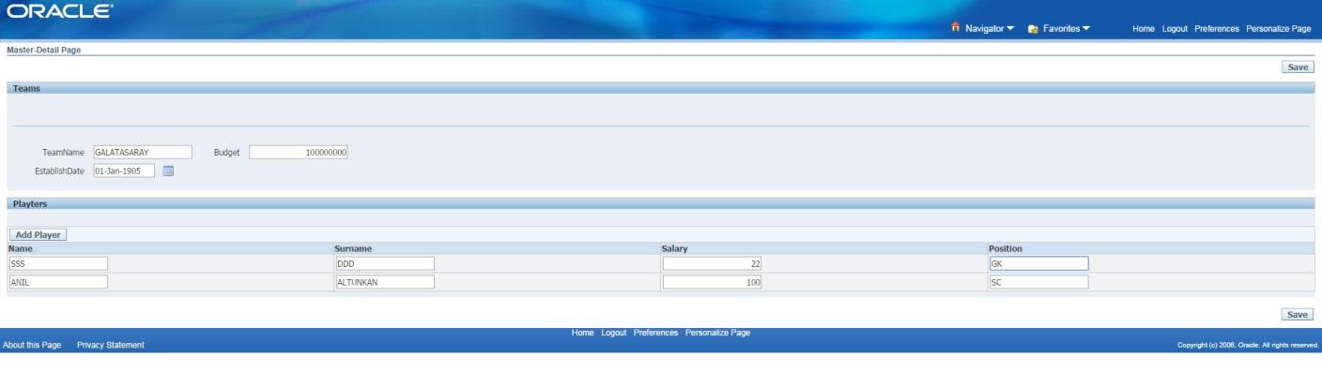Click the Navigator house icon
Viewport: 1322px width, 372px height.
pyautogui.click(x=956, y=28)
